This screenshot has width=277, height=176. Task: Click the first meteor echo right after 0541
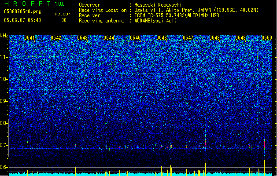[x=27, y=144]
